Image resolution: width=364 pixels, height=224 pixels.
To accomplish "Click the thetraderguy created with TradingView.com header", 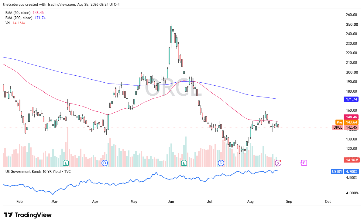I will 61,5.
